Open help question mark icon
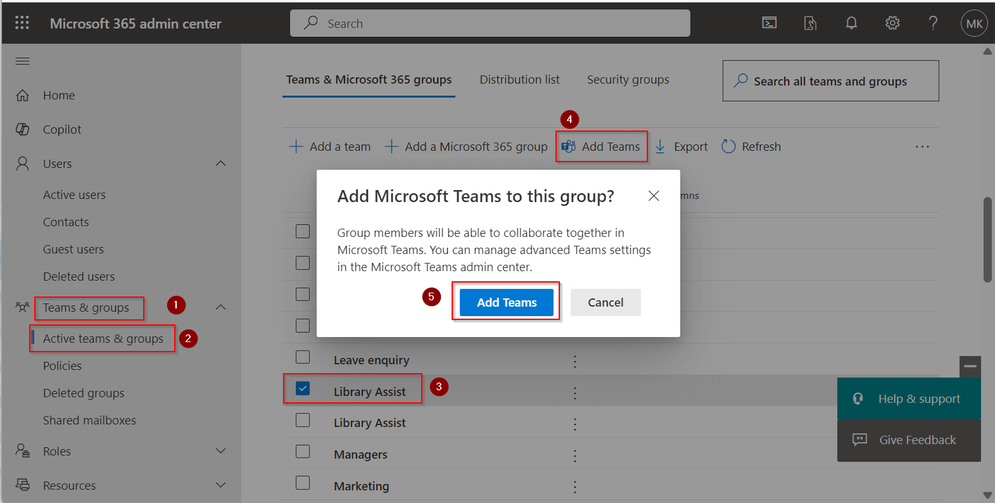995x503 pixels. (933, 23)
